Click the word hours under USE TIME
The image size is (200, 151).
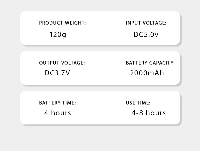click(156, 113)
